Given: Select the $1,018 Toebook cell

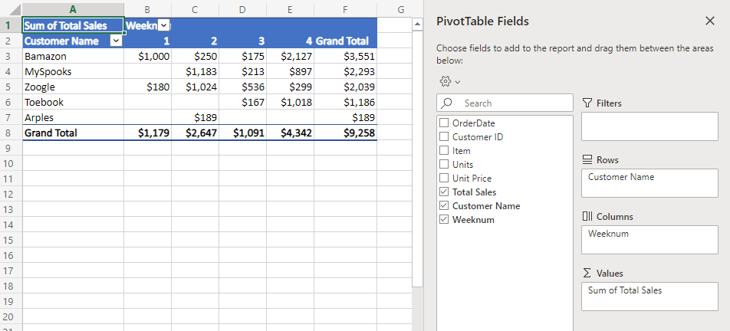Looking at the screenshot, I should click(x=290, y=102).
